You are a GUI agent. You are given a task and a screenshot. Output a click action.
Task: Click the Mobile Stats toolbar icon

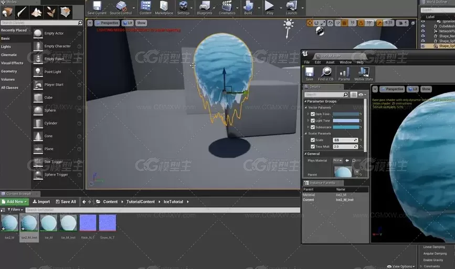pyautogui.click(x=364, y=74)
